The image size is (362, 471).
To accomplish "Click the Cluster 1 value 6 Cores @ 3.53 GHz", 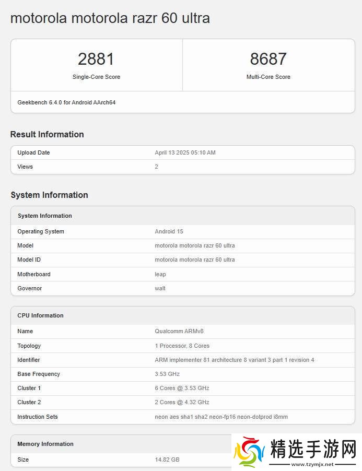I will (182, 388).
